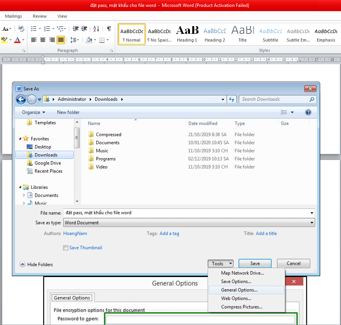Choose Web Options from Tools menu

(246, 298)
